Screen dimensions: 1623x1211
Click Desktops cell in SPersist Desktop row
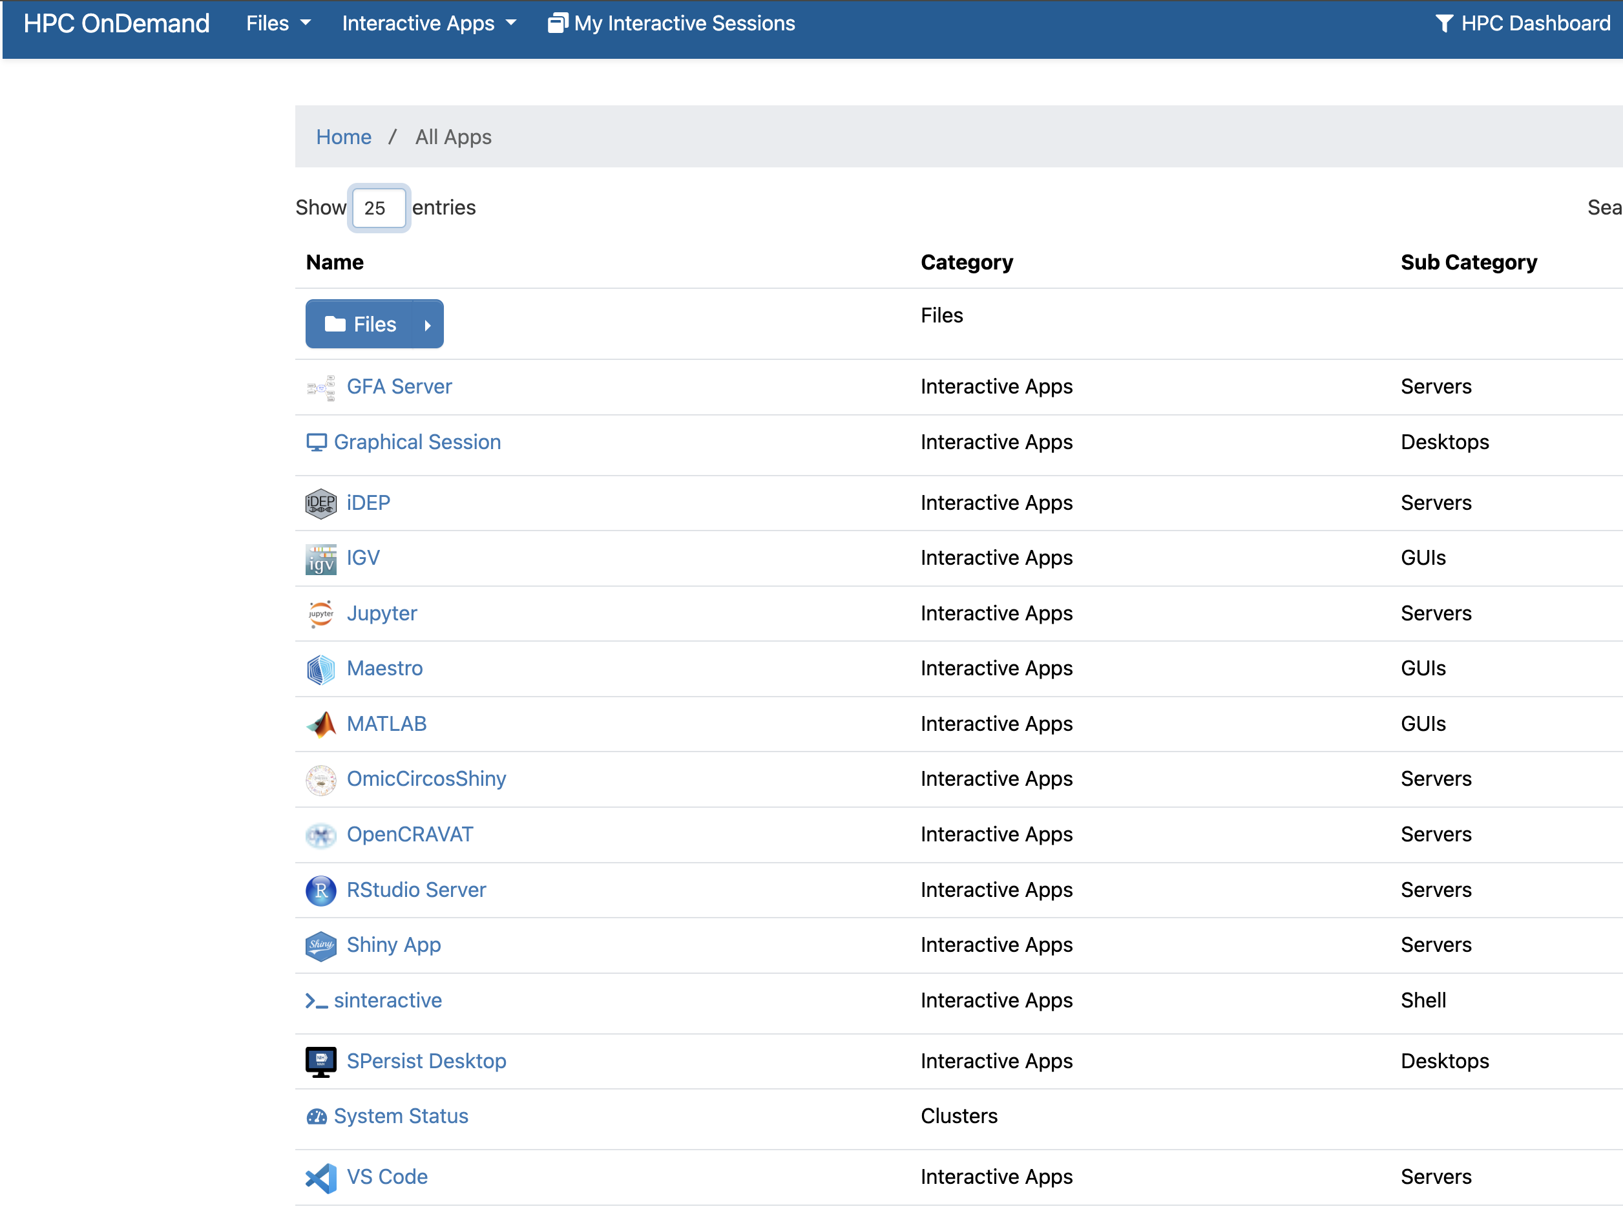coord(1445,1062)
